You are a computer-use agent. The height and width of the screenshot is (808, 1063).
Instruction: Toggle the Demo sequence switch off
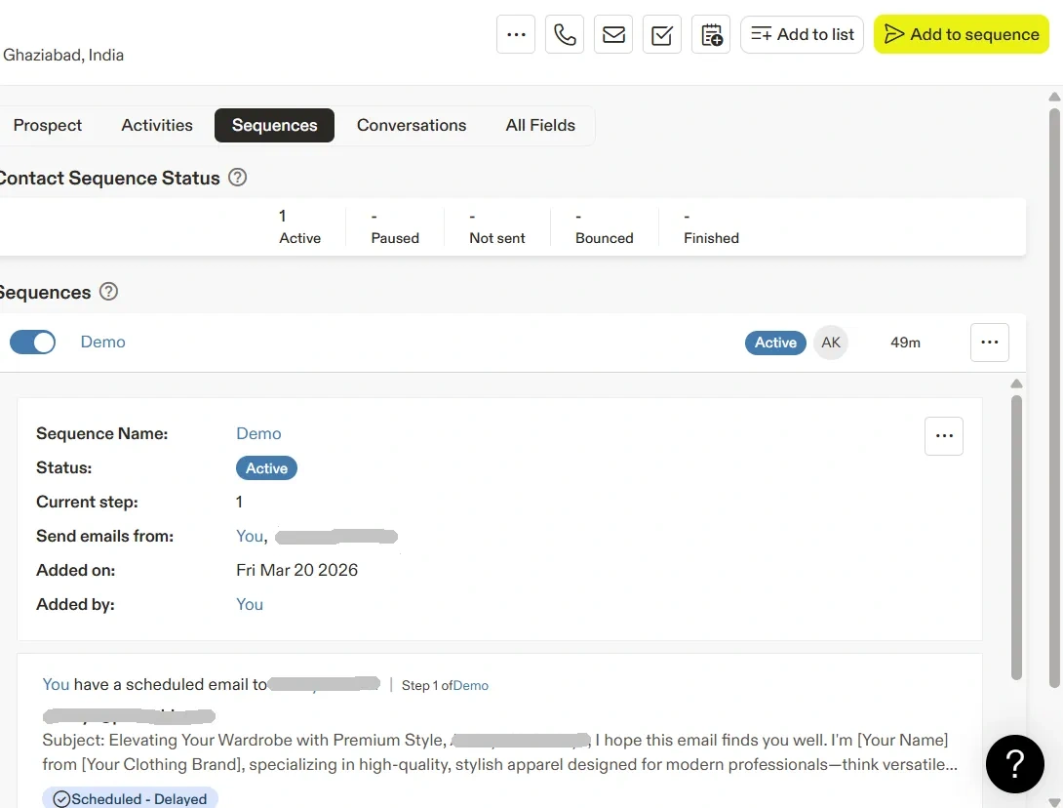tap(33, 342)
